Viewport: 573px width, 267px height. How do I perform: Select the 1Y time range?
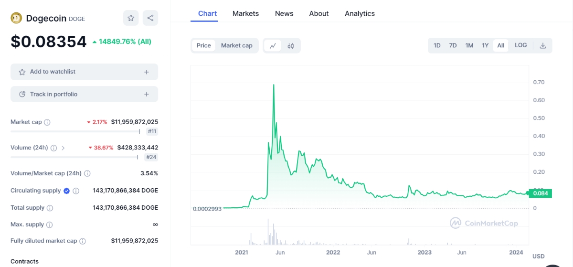(485, 45)
